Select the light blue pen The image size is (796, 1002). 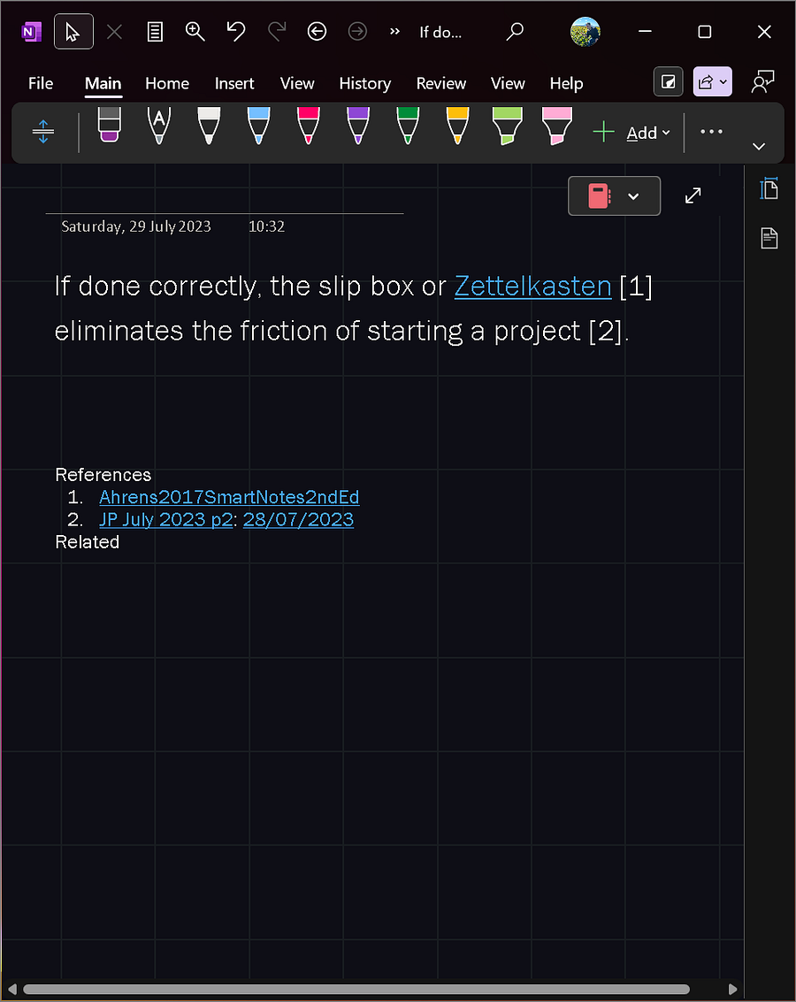[x=259, y=126]
